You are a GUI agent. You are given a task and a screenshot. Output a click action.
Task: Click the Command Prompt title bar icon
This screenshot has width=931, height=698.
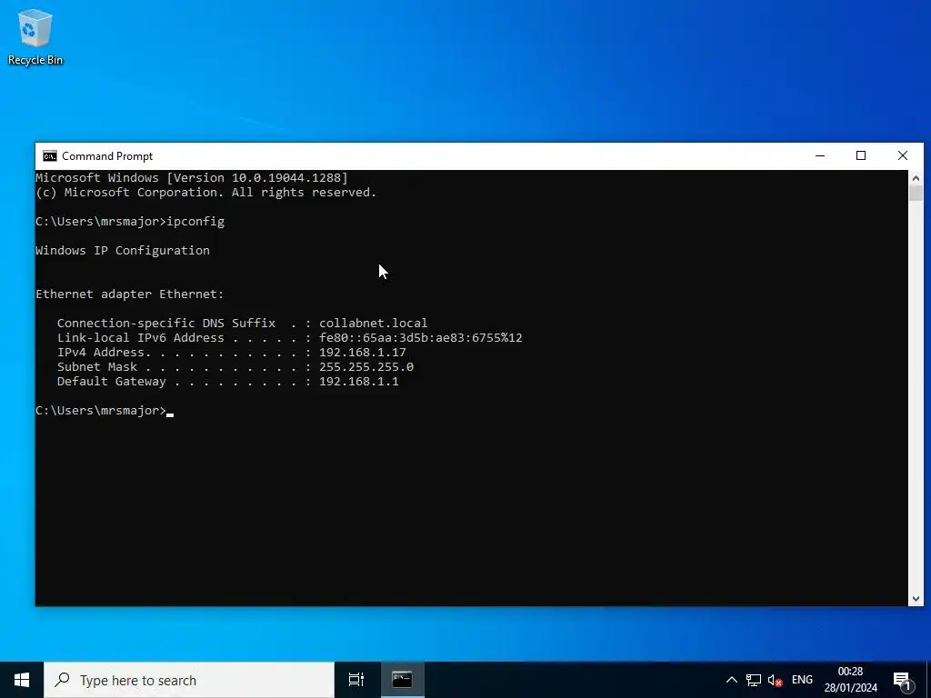(50, 156)
